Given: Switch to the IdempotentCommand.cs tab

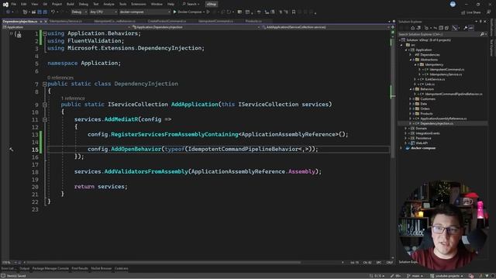Looking at the screenshot, I should (x=215, y=21).
